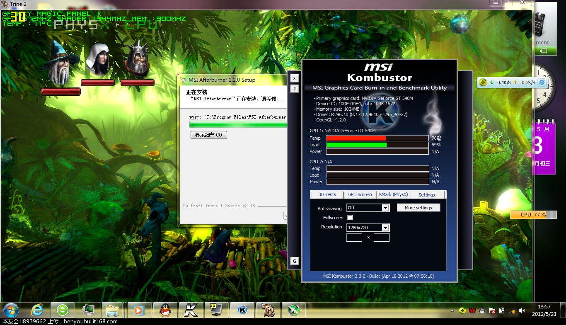Show hidden tray icons arrow
The image size is (566, 325).
pyautogui.click(x=452, y=310)
